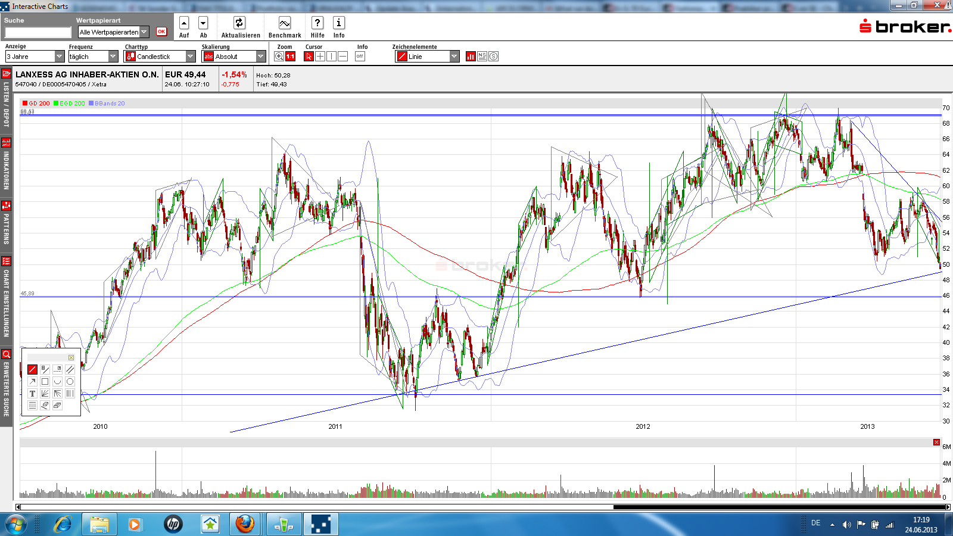Toggle the circled S display icon
Screen dimensions: 953x536
pyautogui.click(x=493, y=57)
